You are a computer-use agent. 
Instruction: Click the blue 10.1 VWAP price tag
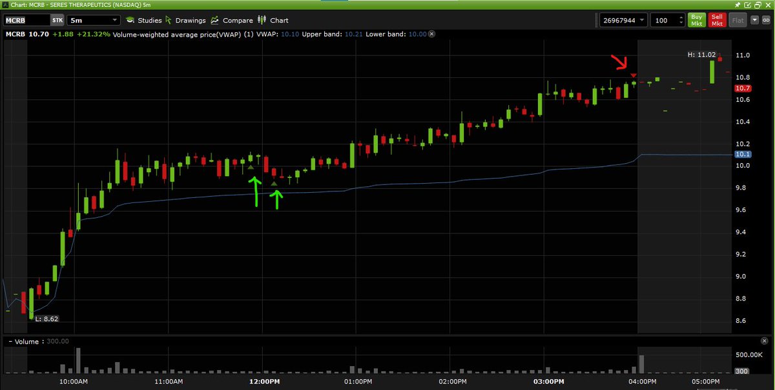[743, 155]
